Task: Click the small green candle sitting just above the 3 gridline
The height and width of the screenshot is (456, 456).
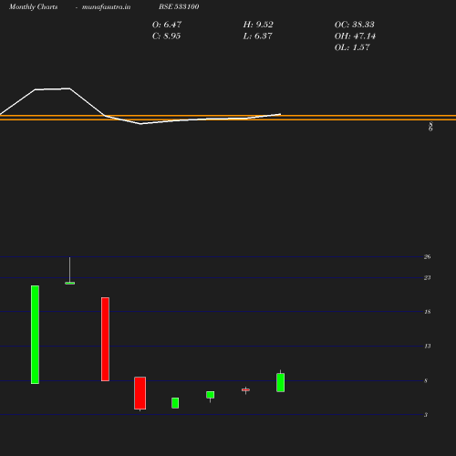Action: [175, 403]
